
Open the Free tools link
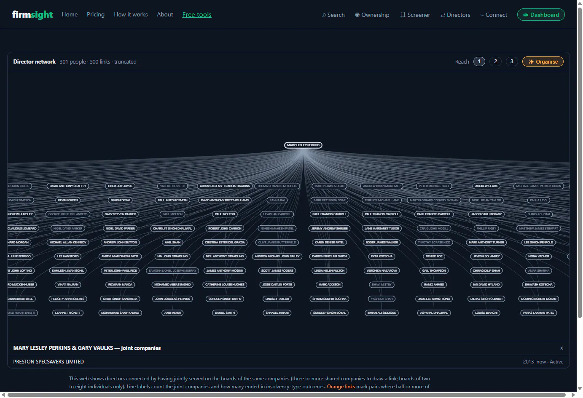click(x=197, y=14)
